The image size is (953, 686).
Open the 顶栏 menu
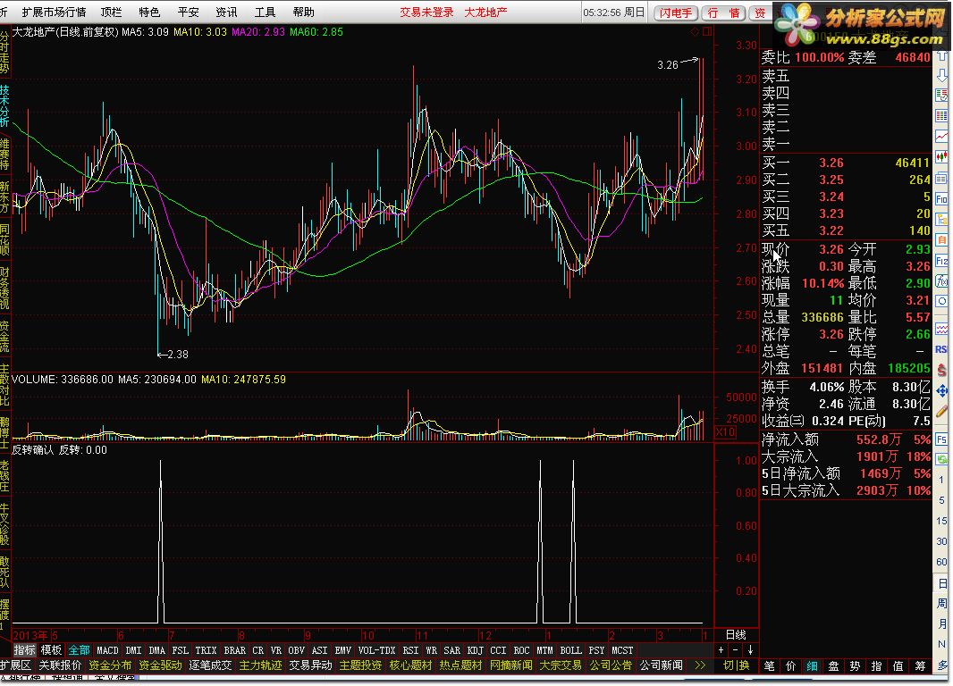111,13
